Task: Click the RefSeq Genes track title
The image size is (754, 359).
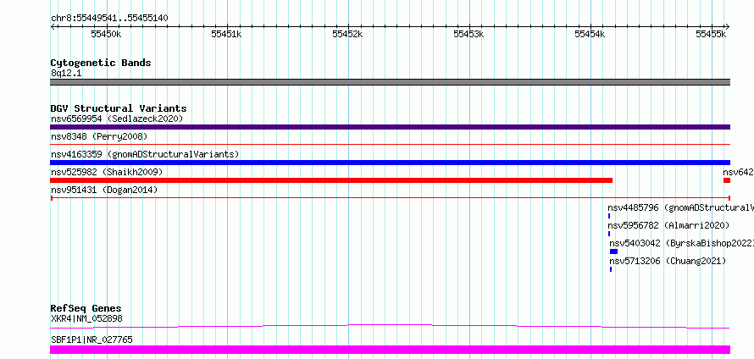Action: click(x=86, y=308)
